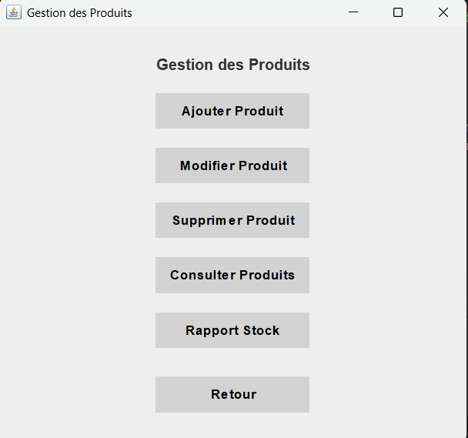The height and width of the screenshot is (438, 468).
Task: Click the Ajouter Produit button
Action: tap(232, 111)
